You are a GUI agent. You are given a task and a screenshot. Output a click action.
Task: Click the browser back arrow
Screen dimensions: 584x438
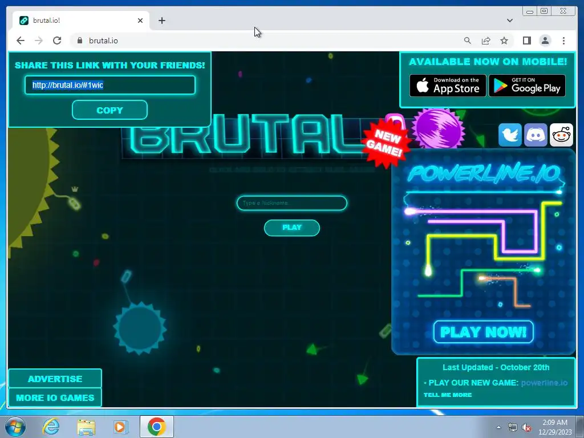[21, 40]
